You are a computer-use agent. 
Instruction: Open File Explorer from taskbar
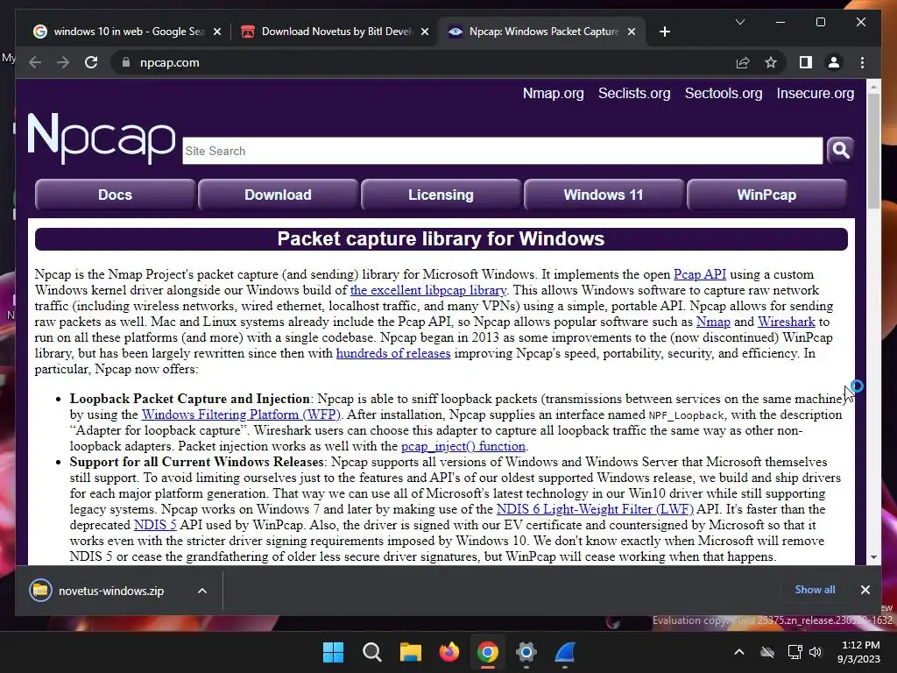[410, 652]
